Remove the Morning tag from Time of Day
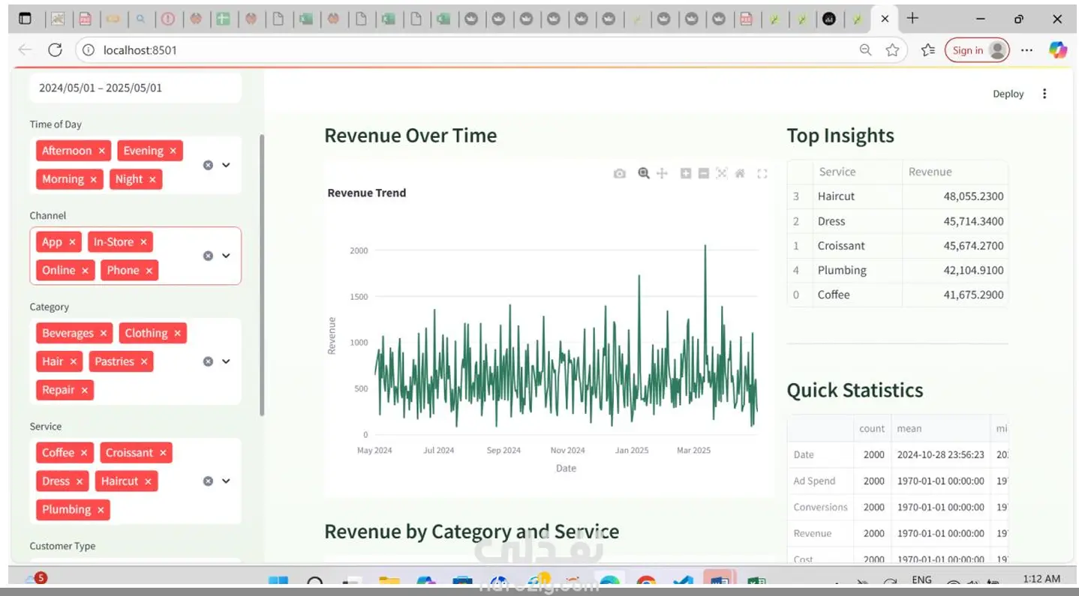This screenshot has height=596, width=1079. (x=94, y=179)
